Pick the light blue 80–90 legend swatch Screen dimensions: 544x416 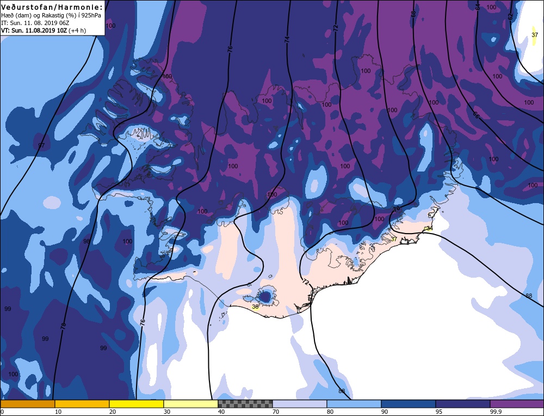(x=354, y=403)
